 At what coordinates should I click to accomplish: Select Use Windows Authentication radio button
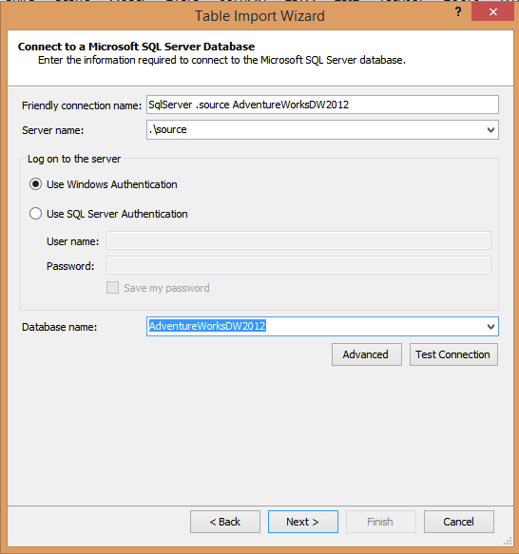[x=35, y=184]
